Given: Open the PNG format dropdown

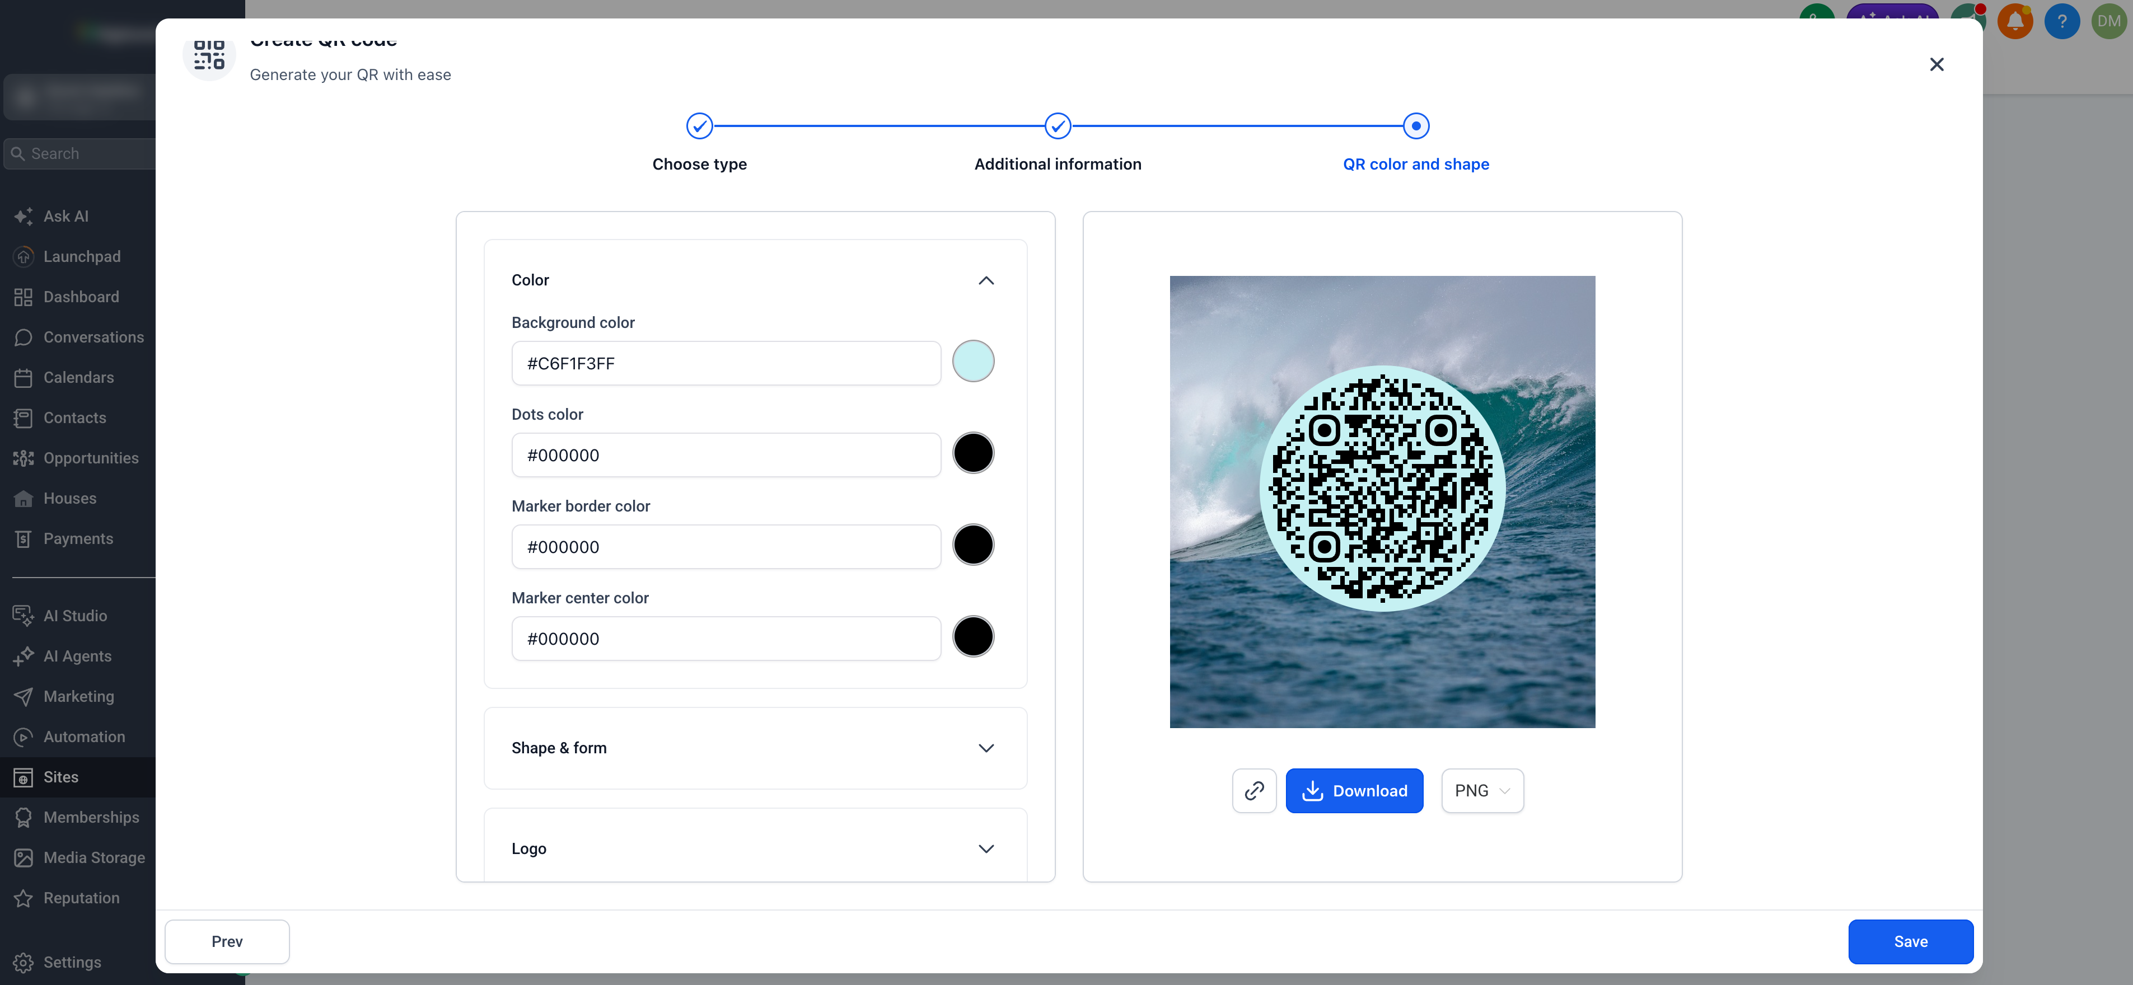Looking at the screenshot, I should [1482, 790].
